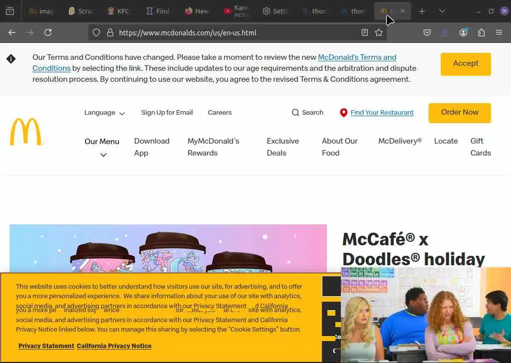The height and width of the screenshot is (363, 511).
Task: Open Exclusive Deals menu item
Action: point(282,147)
